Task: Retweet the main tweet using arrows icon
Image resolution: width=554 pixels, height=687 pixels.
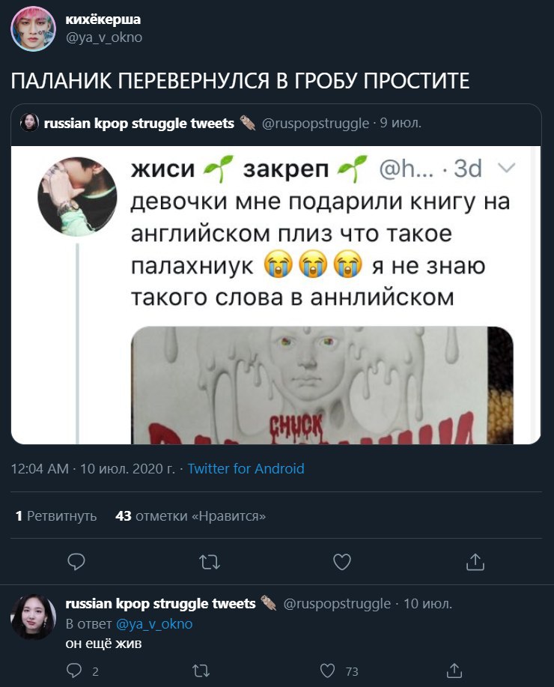Action: [210, 562]
